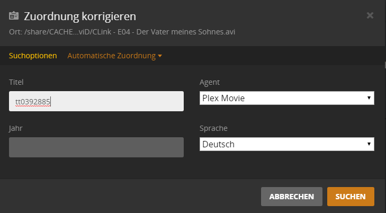Click the Jahr label
Image resolution: width=386 pixels, height=213 pixels.
[15, 128]
